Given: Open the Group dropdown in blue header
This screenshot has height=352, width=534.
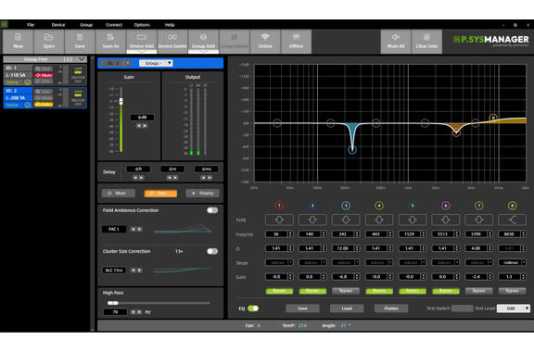Looking at the screenshot, I should point(156,63).
